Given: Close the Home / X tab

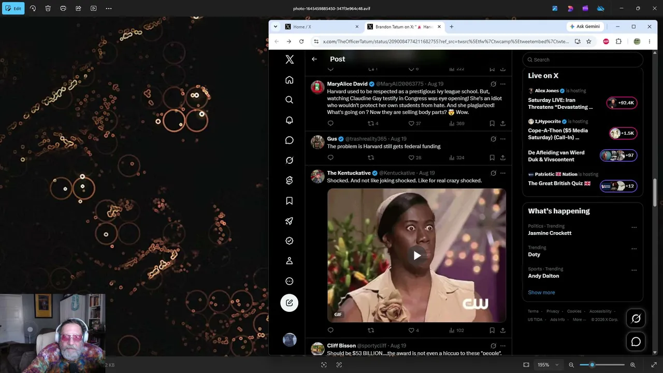Looking at the screenshot, I should [357, 26].
